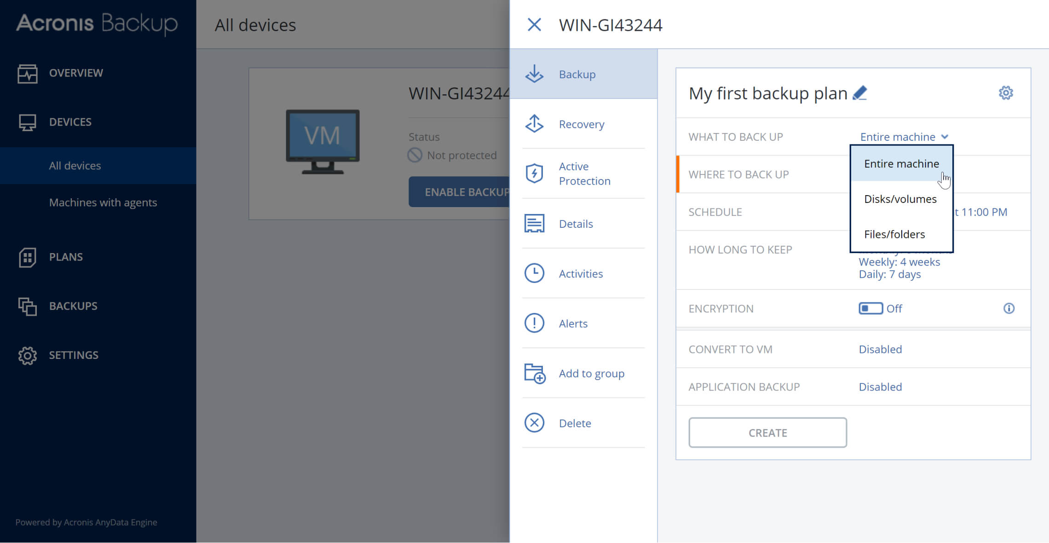Click the Devices computer icon in sidebar
Screen dimensions: 1049x543
[27, 122]
